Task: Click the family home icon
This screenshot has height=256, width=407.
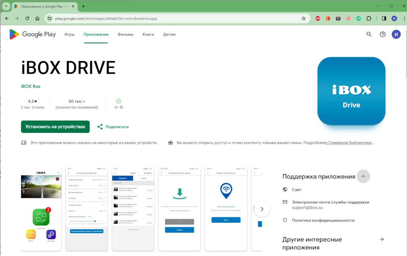Action: (x=170, y=143)
